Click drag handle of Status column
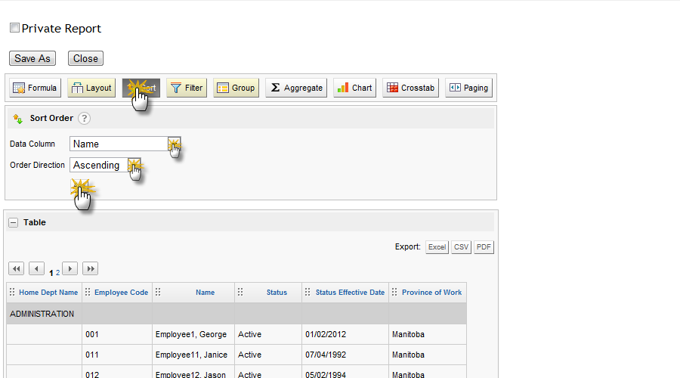The image size is (680, 378). (240, 292)
